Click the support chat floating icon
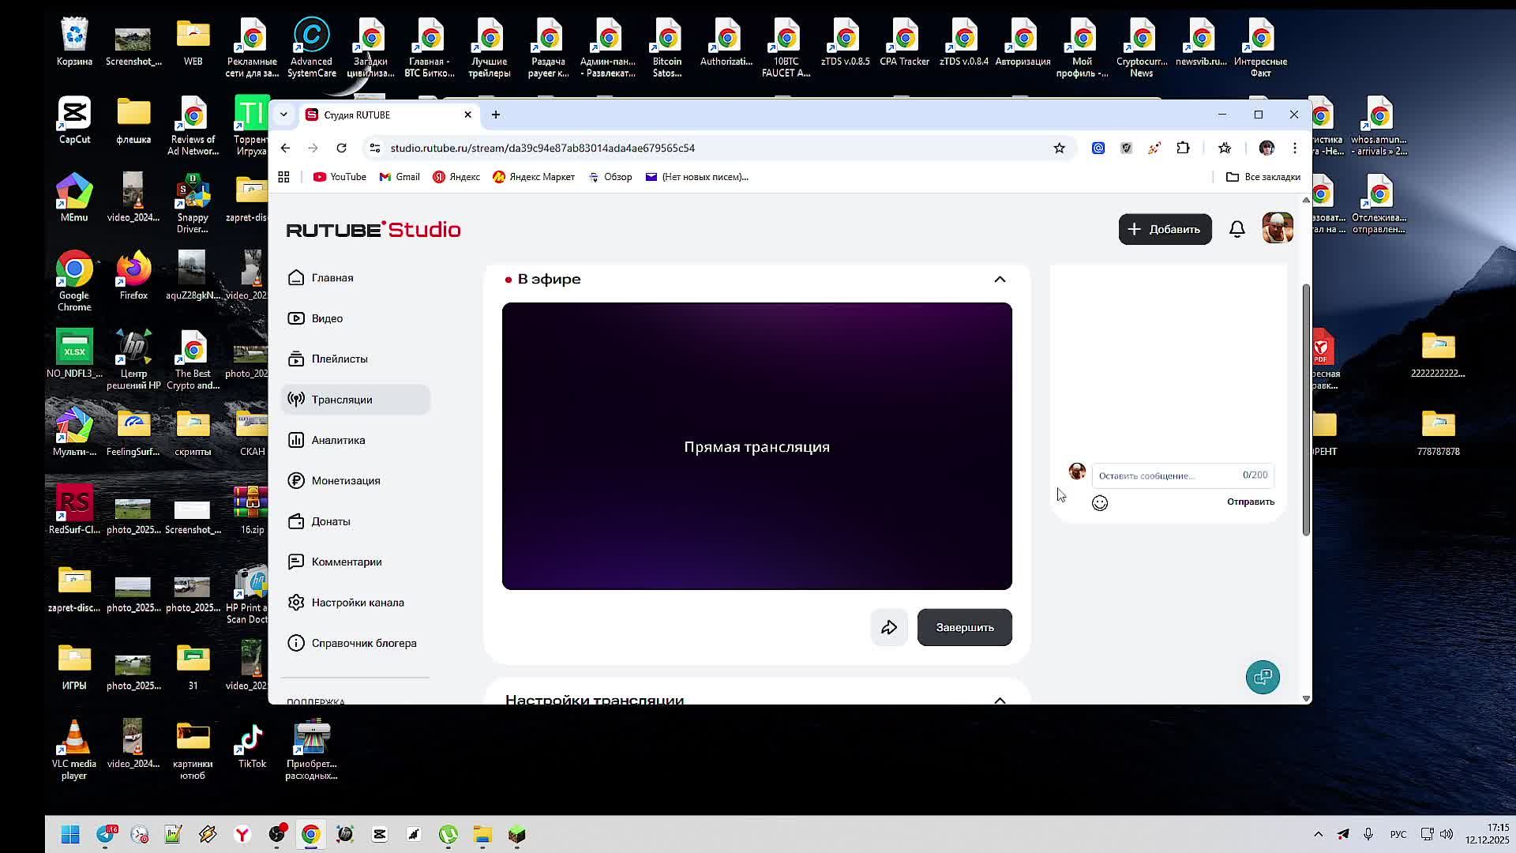The width and height of the screenshot is (1516, 853). pyautogui.click(x=1263, y=677)
